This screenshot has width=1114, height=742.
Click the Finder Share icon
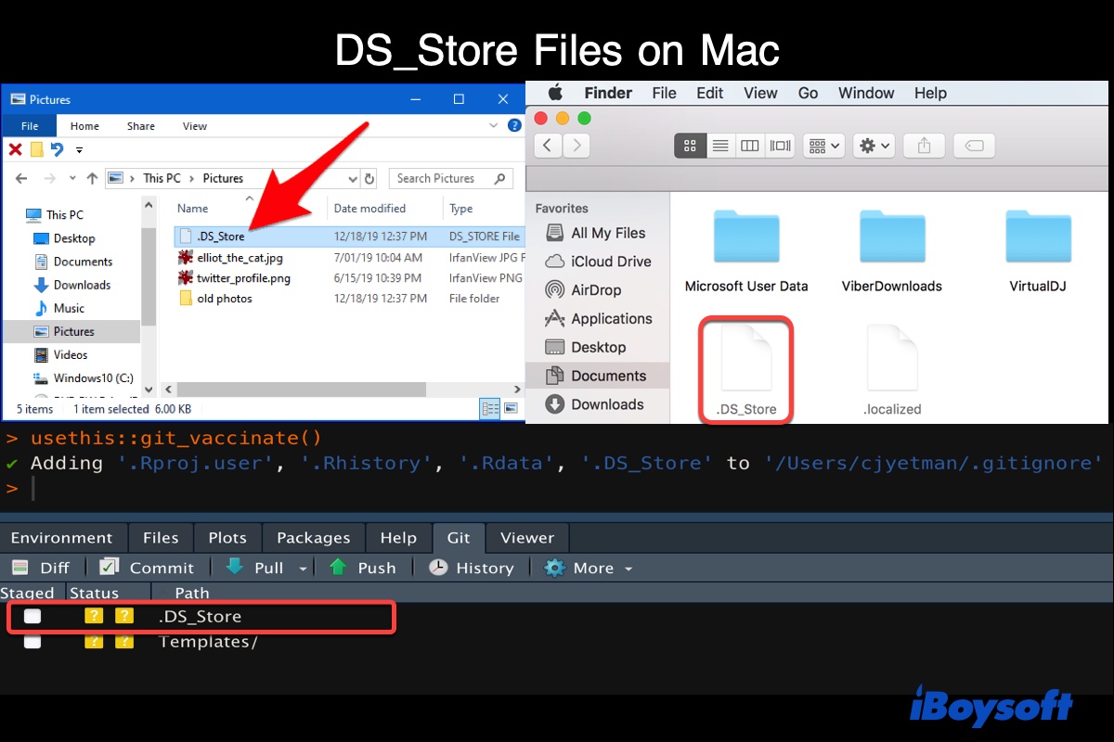[924, 146]
